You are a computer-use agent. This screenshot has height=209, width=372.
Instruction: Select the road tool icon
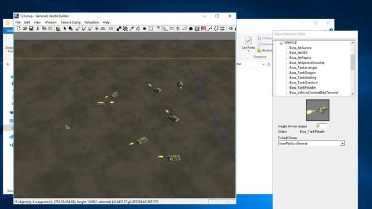click(171, 28)
